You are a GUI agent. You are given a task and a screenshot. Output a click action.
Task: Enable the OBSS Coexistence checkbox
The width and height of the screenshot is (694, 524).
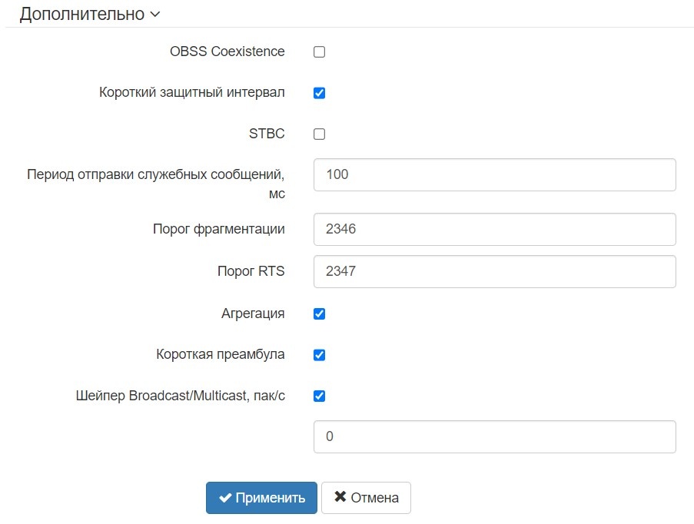(x=320, y=52)
